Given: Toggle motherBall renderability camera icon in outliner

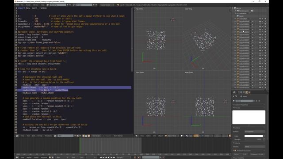Looking at the screenshot, I should tap(265, 19).
